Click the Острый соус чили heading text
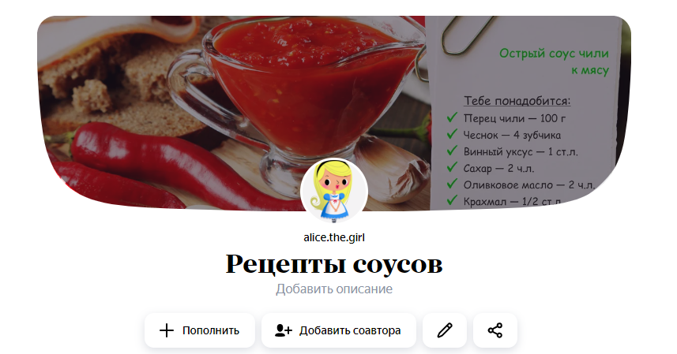Screen dimensions: 677x354 (554, 54)
